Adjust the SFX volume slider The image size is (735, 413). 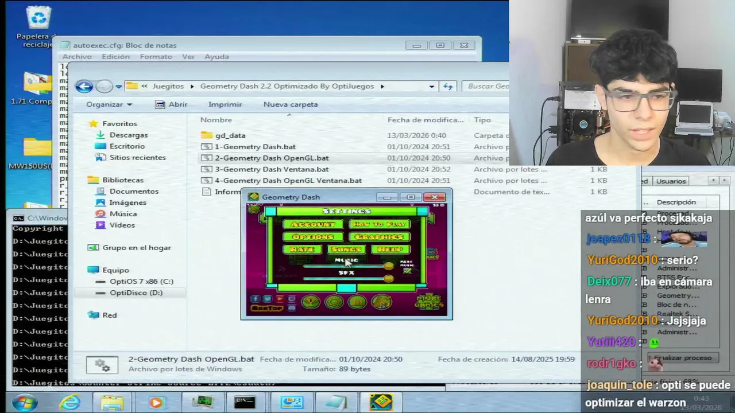point(349,279)
